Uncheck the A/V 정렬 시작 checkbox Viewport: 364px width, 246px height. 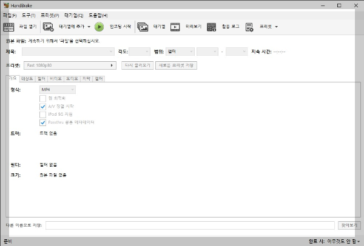pos(42,107)
